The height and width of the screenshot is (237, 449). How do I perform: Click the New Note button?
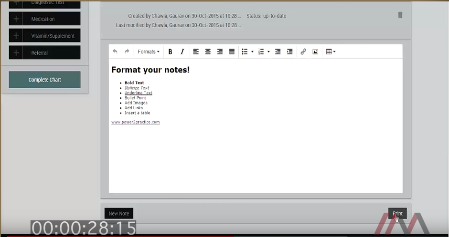tap(119, 214)
